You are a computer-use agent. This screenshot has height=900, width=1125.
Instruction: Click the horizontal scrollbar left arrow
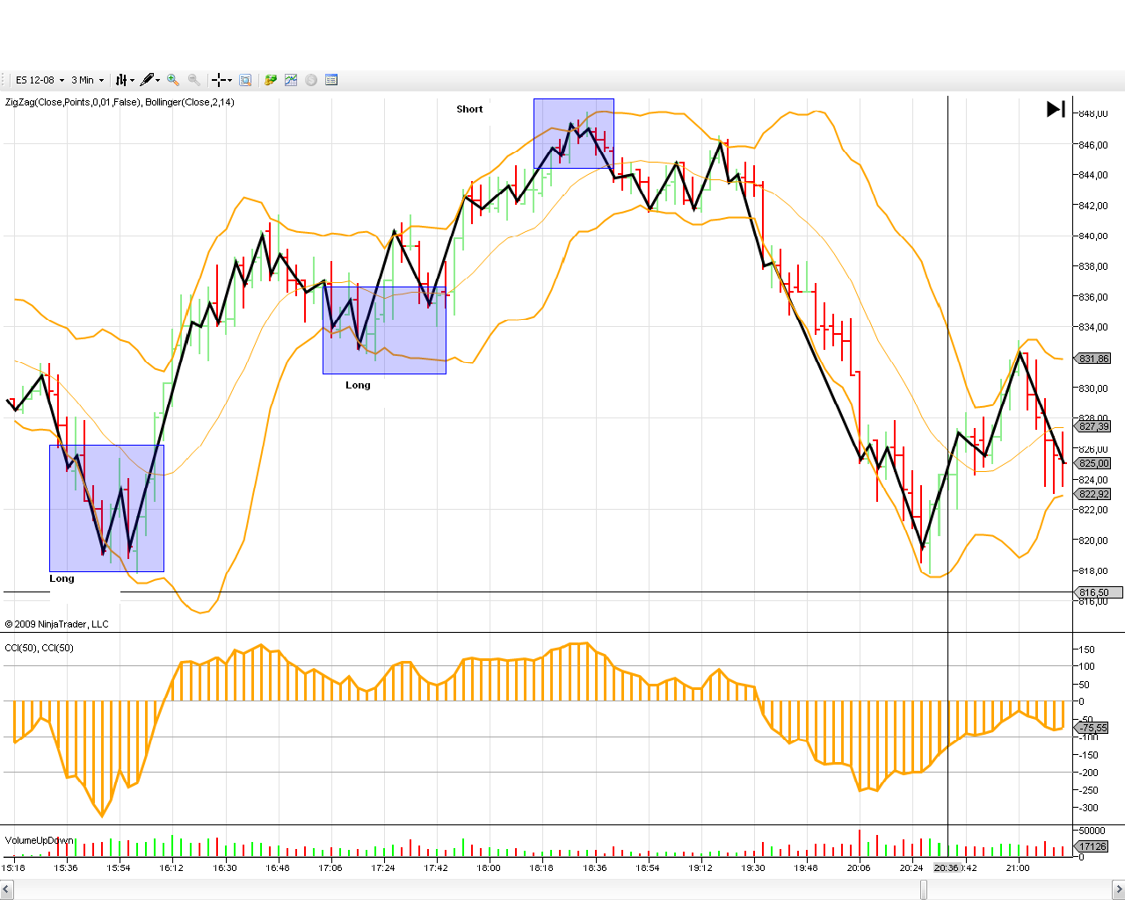7,889
